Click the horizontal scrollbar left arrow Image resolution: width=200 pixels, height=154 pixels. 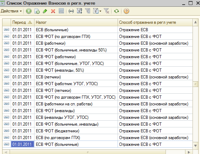pos(6,152)
